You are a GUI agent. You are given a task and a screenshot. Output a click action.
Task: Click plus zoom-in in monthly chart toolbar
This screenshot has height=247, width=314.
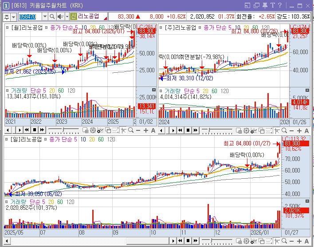(x=146, y=130)
